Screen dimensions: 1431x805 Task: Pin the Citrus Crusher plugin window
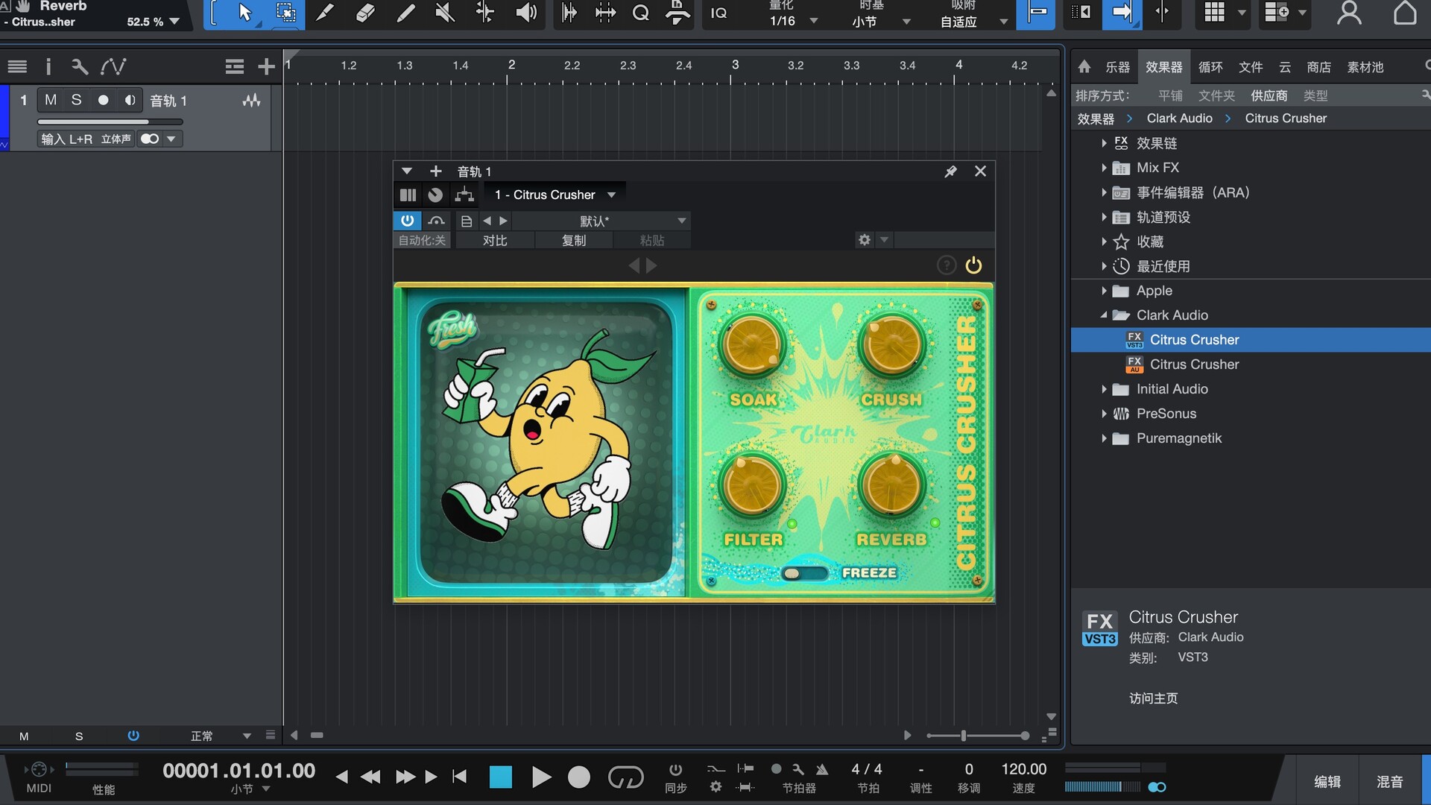950,171
